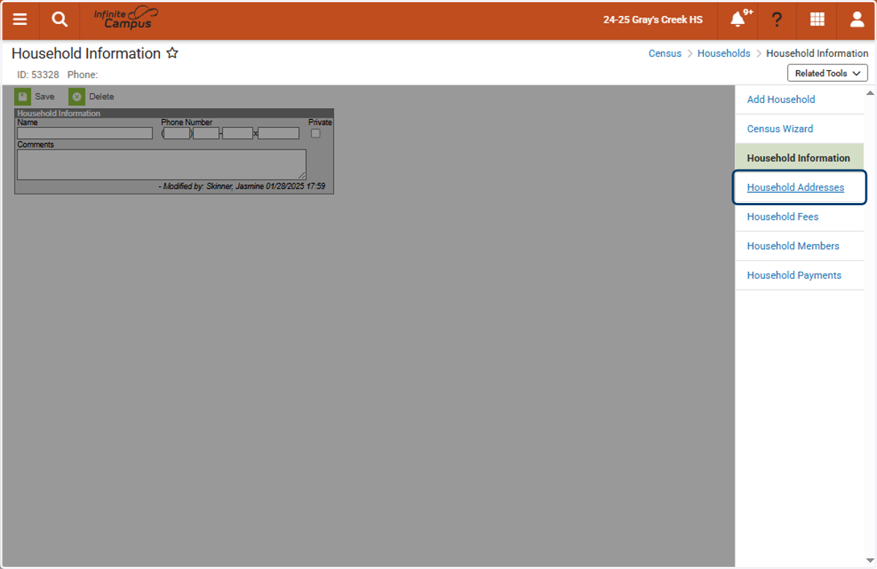This screenshot has height=569, width=877.
Task: Click the Infinite Campus logo
Action: (126, 19)
